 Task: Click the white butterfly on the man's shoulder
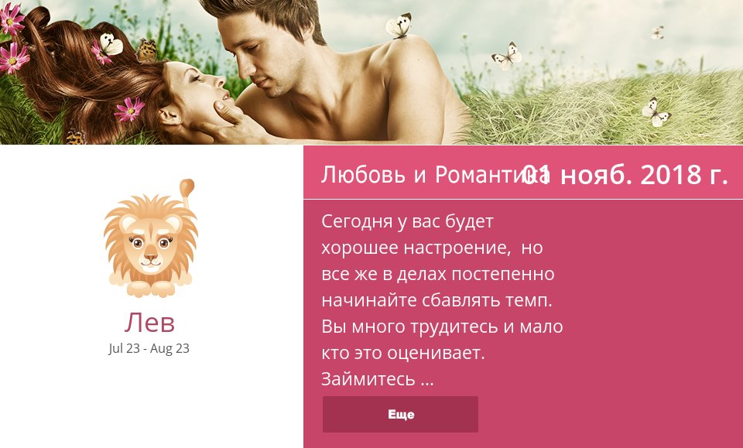pyautogui.click(x=399, y=25)
